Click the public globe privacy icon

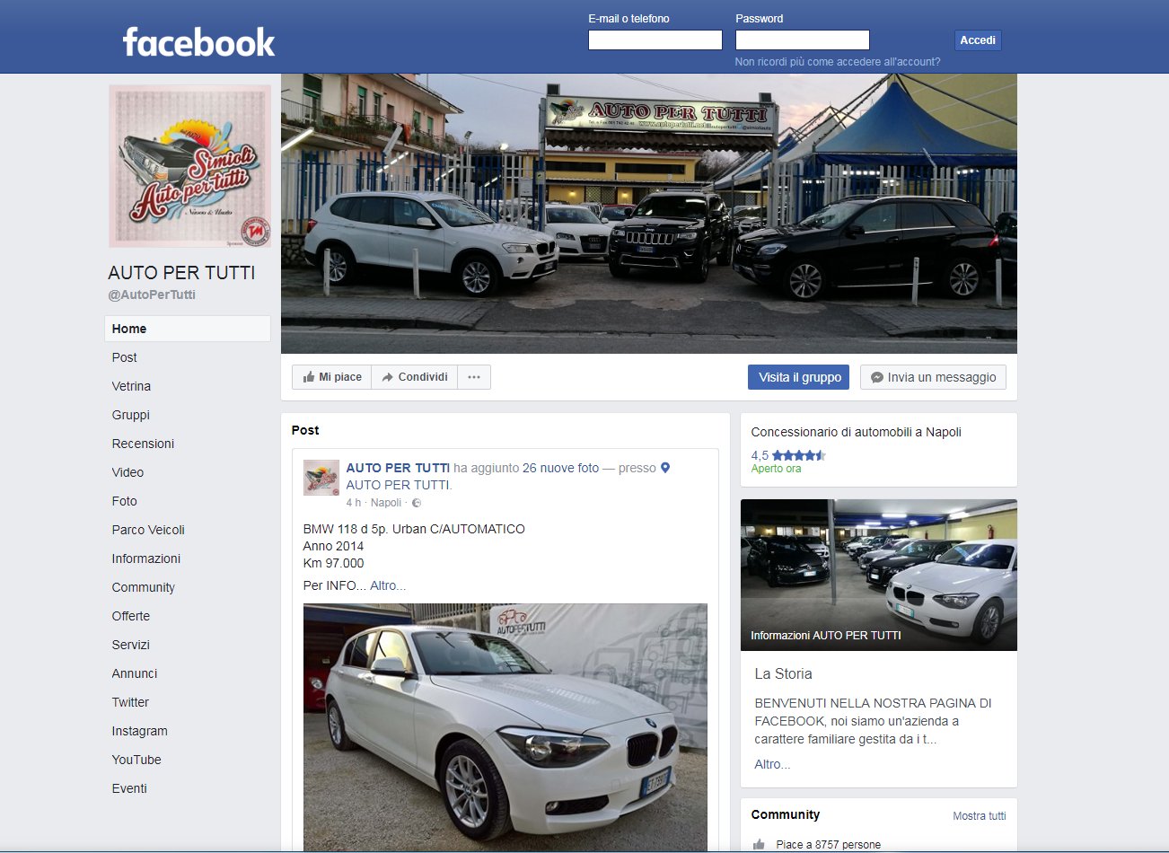point(417,503)
